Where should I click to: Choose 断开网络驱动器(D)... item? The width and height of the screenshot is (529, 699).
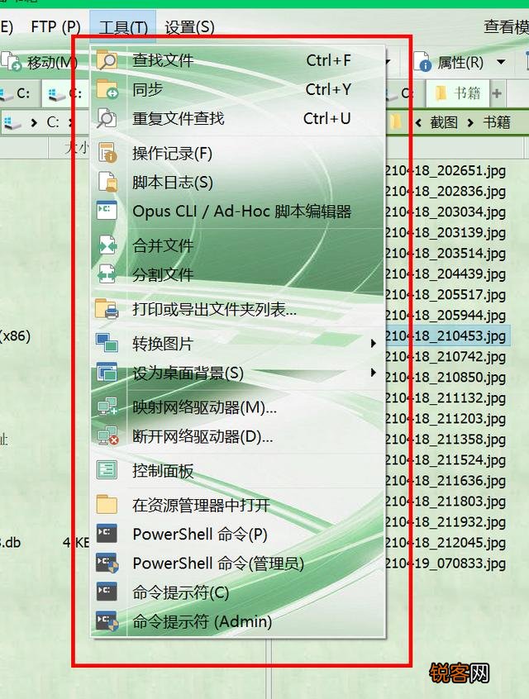click(238, 436)
